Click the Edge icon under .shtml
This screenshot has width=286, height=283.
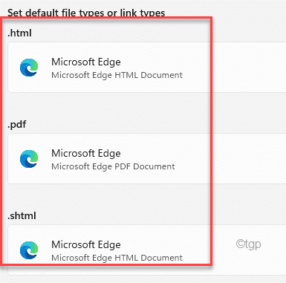[x=29, y=250]
